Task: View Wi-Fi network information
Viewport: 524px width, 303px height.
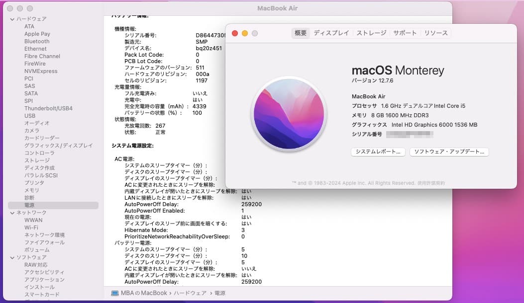Action: (30, 227)
